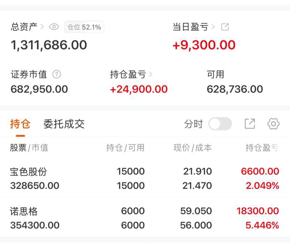The height and width of the screenshot is (244, 290).
Task: Open holdings share/export icon
Action: pyautogui.click(x=250, y=124)
